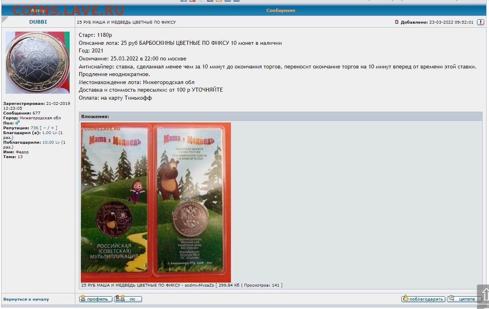Click the Год: 2021 line
489x309 pixels.
tap(91, 51)
